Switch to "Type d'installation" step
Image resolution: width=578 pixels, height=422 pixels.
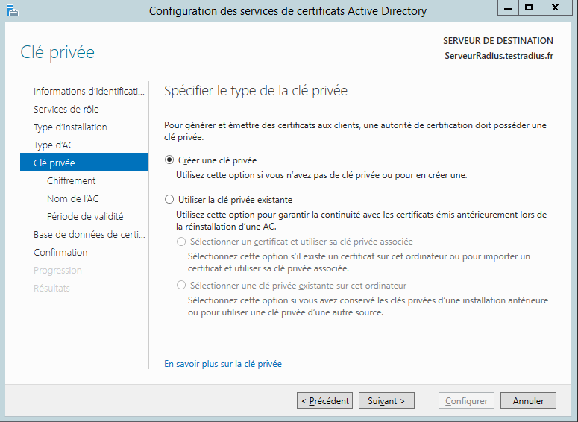[70, 127]
